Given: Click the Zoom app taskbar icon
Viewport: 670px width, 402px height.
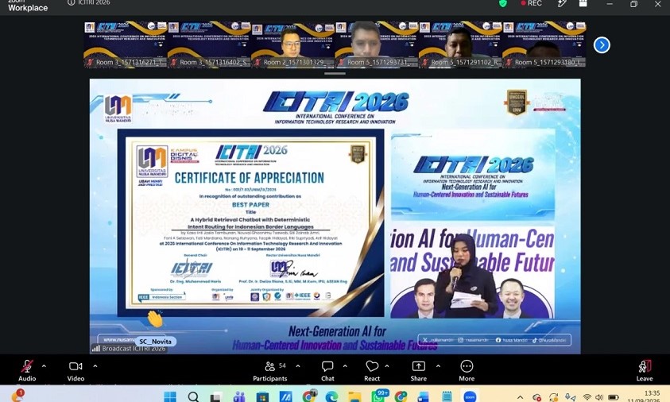Looking at the screenshot, I should point(470,397).
